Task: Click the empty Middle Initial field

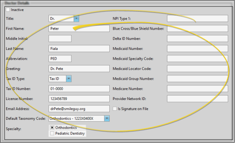Action: [60, 38]
